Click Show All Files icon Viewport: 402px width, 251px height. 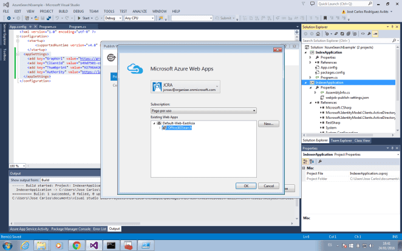(355, 34)
